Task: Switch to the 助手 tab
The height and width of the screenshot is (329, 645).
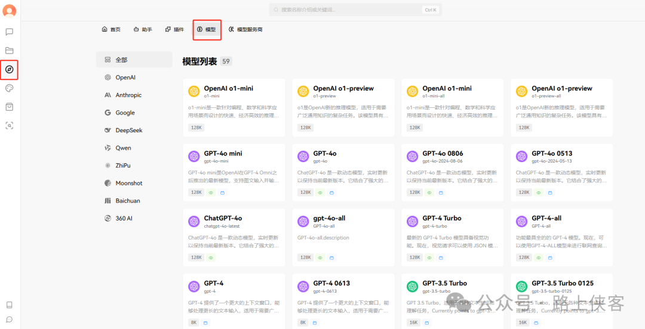Action: pyautogui.click(x=143, y=30)
